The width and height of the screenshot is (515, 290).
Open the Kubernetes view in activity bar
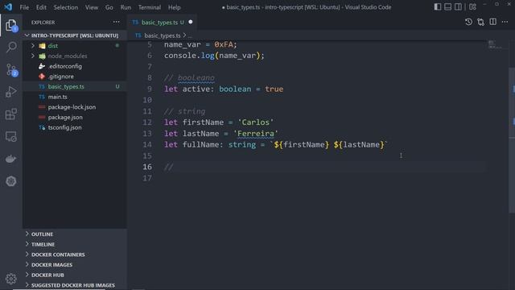11,181
